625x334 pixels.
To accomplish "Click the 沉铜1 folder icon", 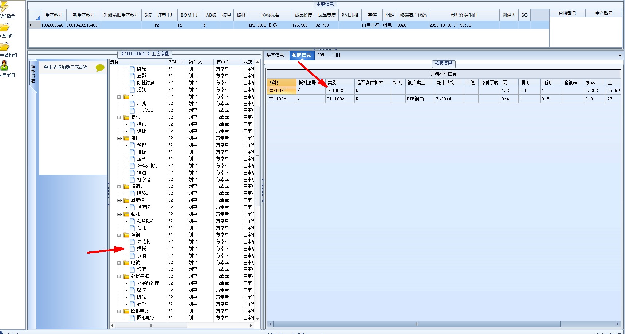I will [x=126, y=187].
